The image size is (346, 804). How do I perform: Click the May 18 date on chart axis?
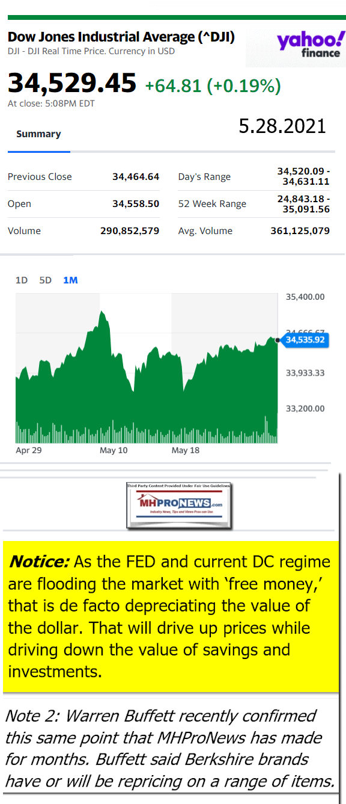coord(185,450)
